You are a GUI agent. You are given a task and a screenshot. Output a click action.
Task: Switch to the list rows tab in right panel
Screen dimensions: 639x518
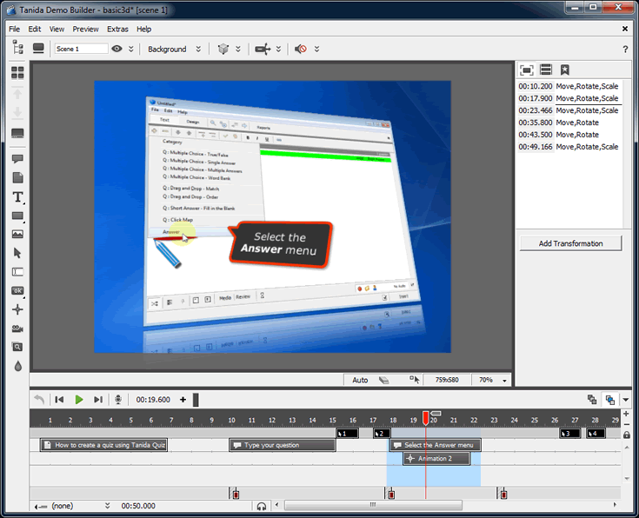point(546,70)
